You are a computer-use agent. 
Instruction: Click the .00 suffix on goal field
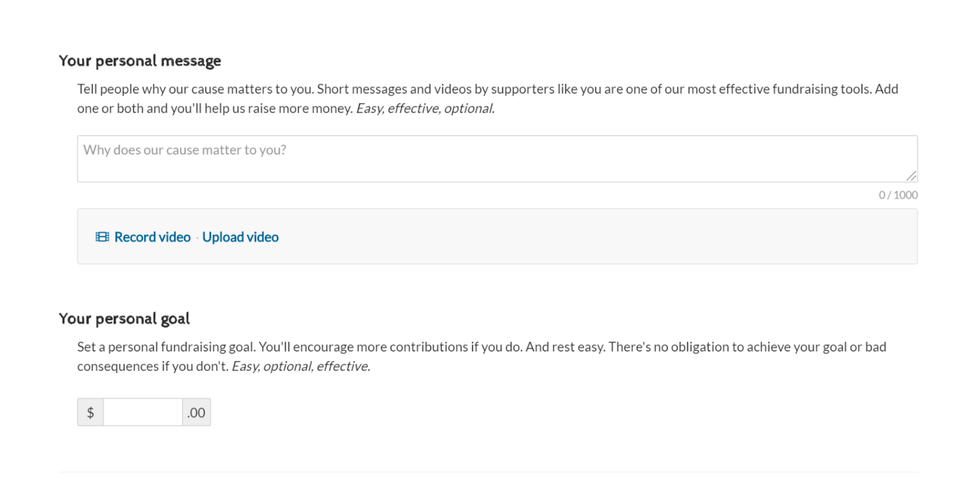196,412
